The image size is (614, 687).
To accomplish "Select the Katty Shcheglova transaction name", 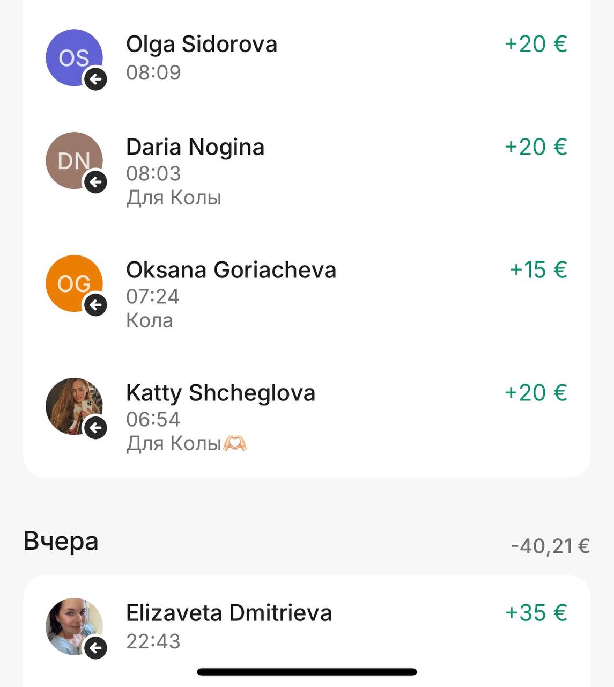I will [220, 393].
